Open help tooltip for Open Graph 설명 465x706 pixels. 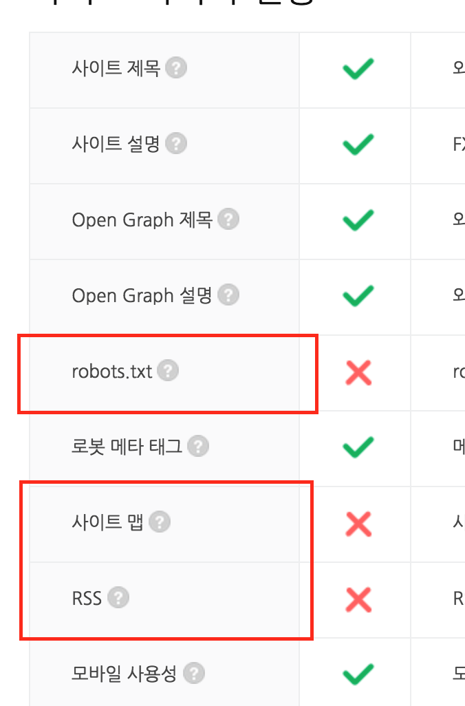(x=228, y=295)
